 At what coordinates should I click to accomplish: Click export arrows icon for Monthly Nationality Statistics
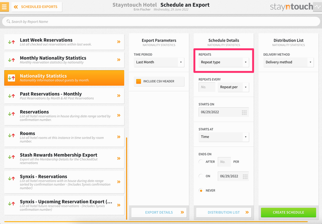coord(12,60)
